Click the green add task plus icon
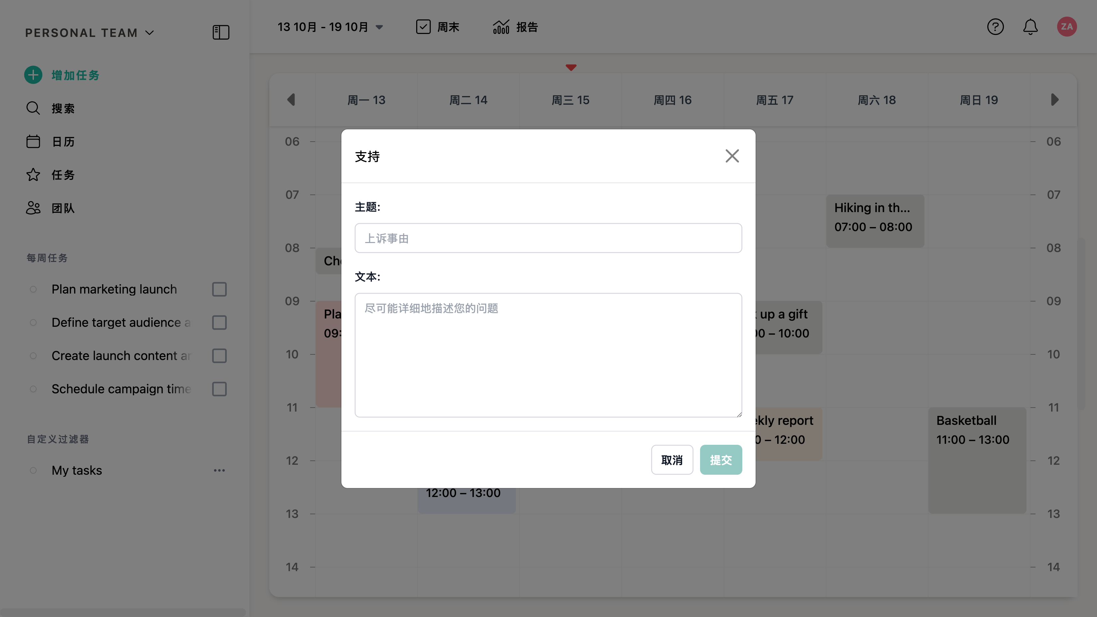The image size is (1097, 617). coord(33,75)
